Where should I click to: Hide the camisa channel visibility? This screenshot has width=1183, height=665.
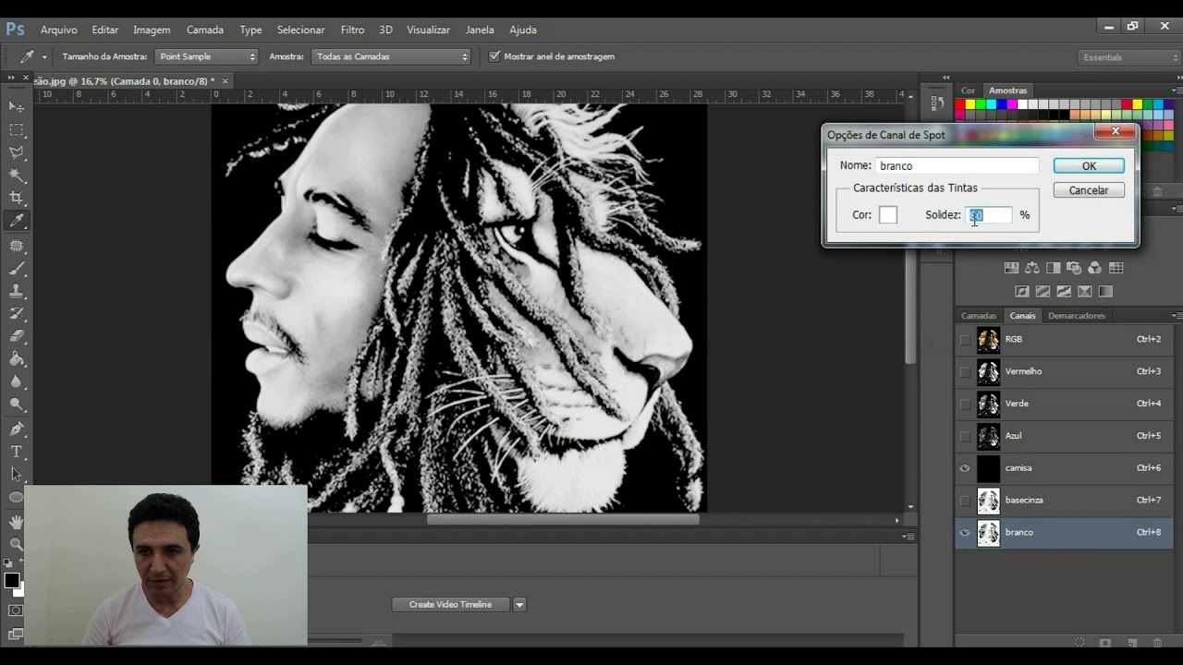point(965,468)
